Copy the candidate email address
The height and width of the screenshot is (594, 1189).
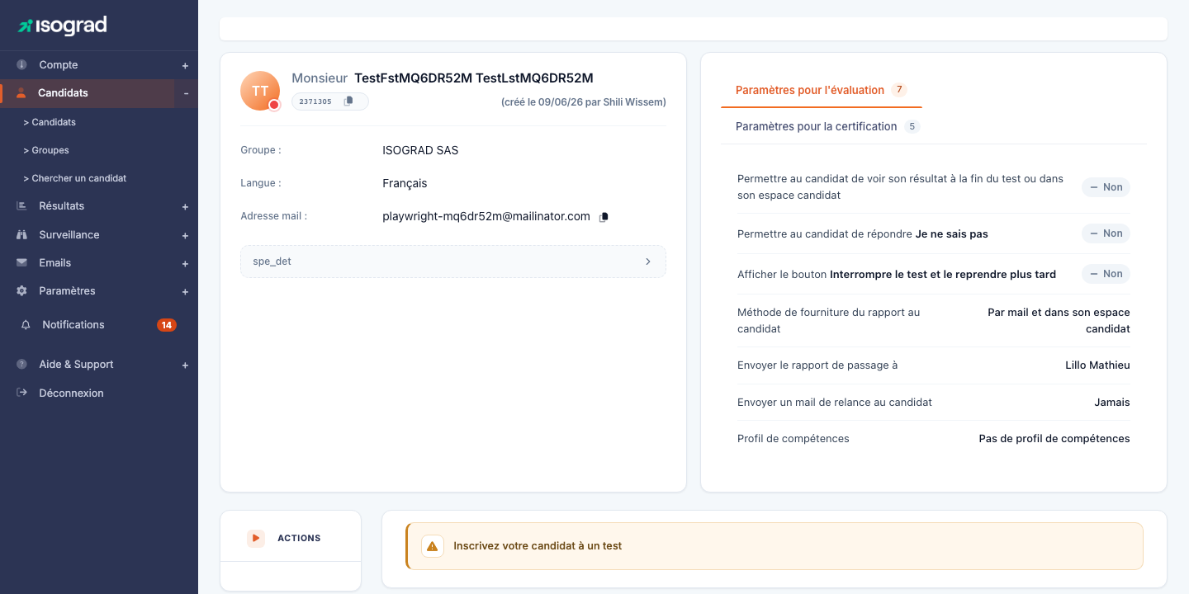(x=604, y=217)
